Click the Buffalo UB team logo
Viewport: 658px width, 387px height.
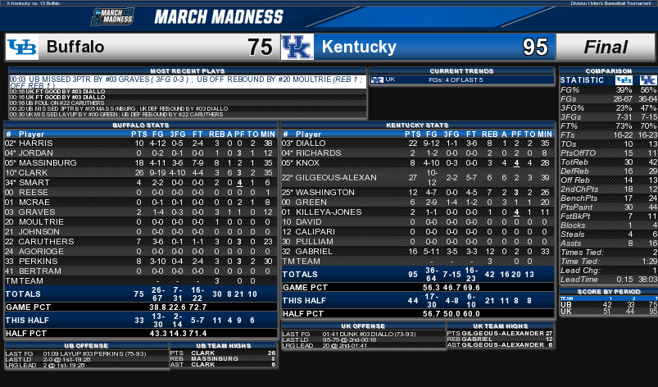pyautogui.click(x=22, y=47)
